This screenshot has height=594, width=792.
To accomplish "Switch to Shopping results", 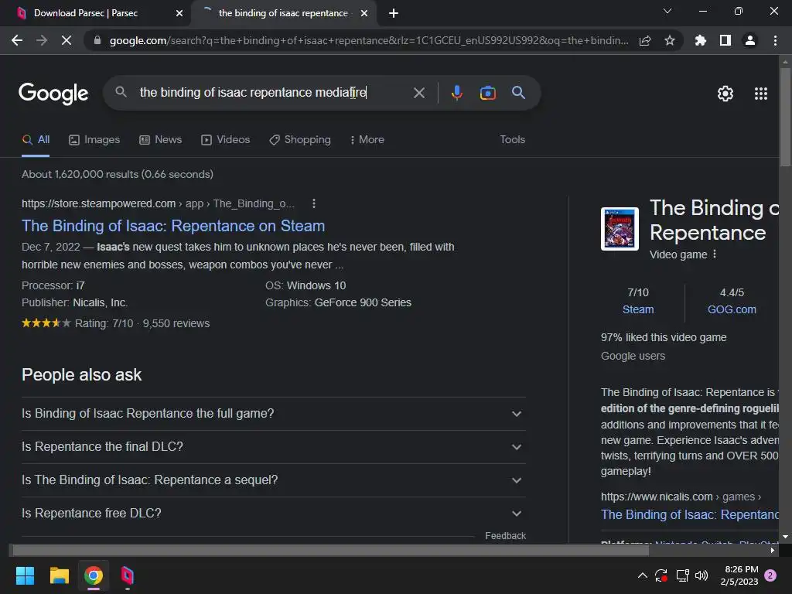I will coord(300,140).
